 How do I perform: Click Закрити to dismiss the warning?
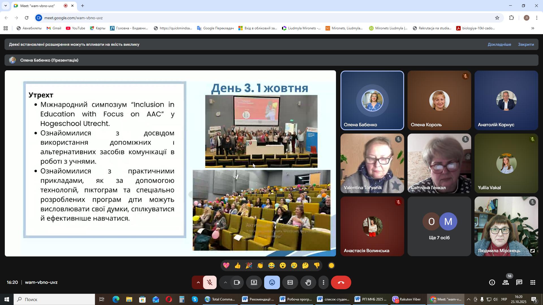tap(526, 45)
